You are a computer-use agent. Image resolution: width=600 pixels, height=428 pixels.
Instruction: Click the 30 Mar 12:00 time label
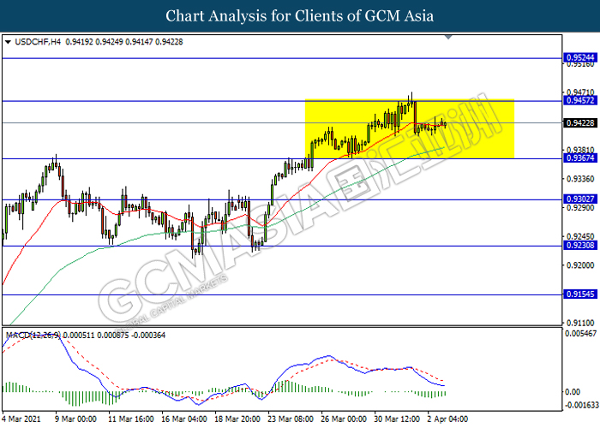pyautogui.click(x=397, y=419)
